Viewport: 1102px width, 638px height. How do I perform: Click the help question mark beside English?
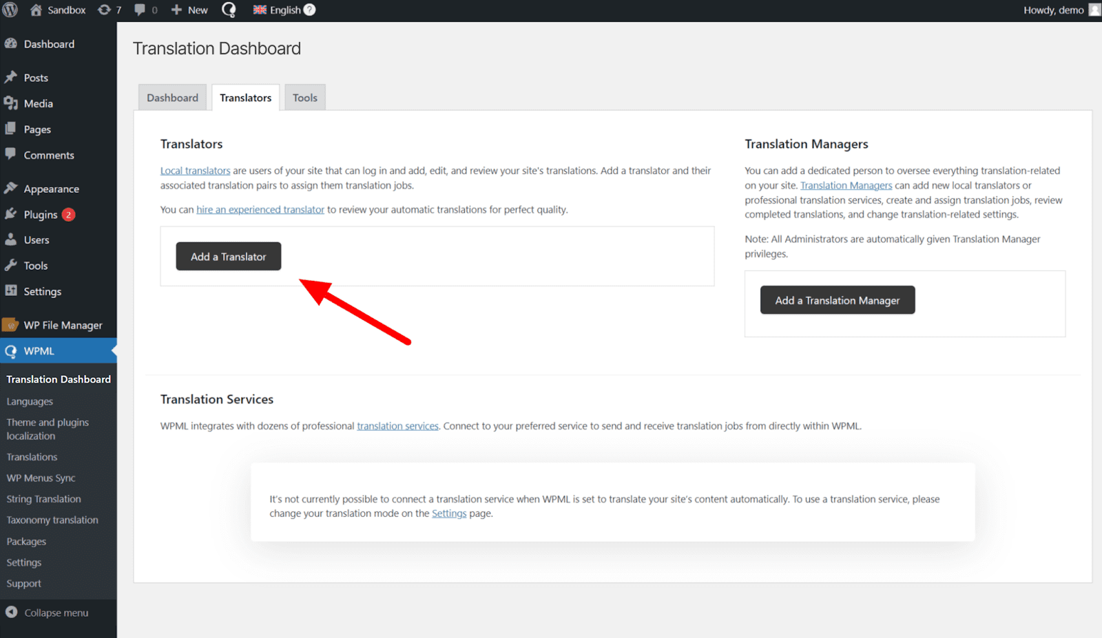coord(310,10)
